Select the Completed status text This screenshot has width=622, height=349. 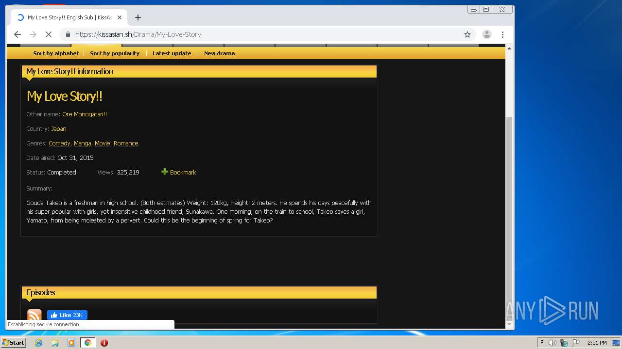point(62,173)
